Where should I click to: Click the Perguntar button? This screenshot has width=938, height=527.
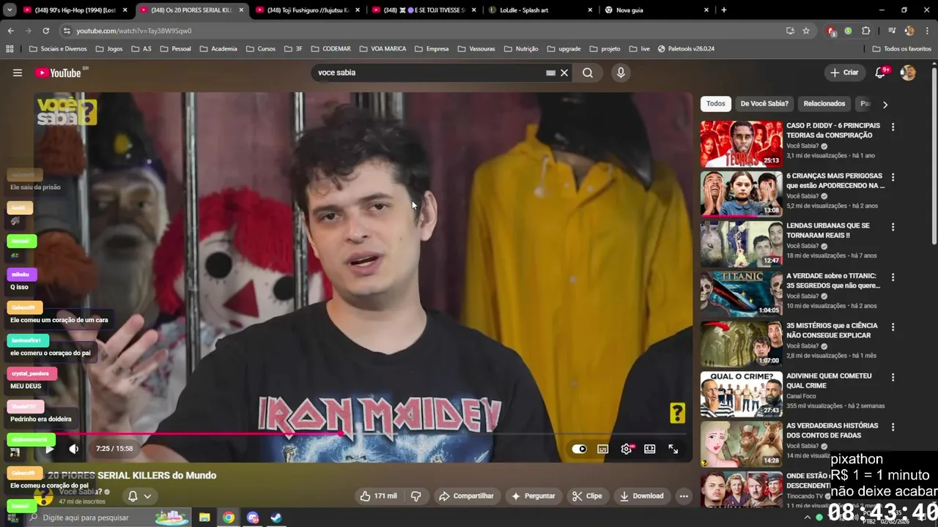pos(533,496)
